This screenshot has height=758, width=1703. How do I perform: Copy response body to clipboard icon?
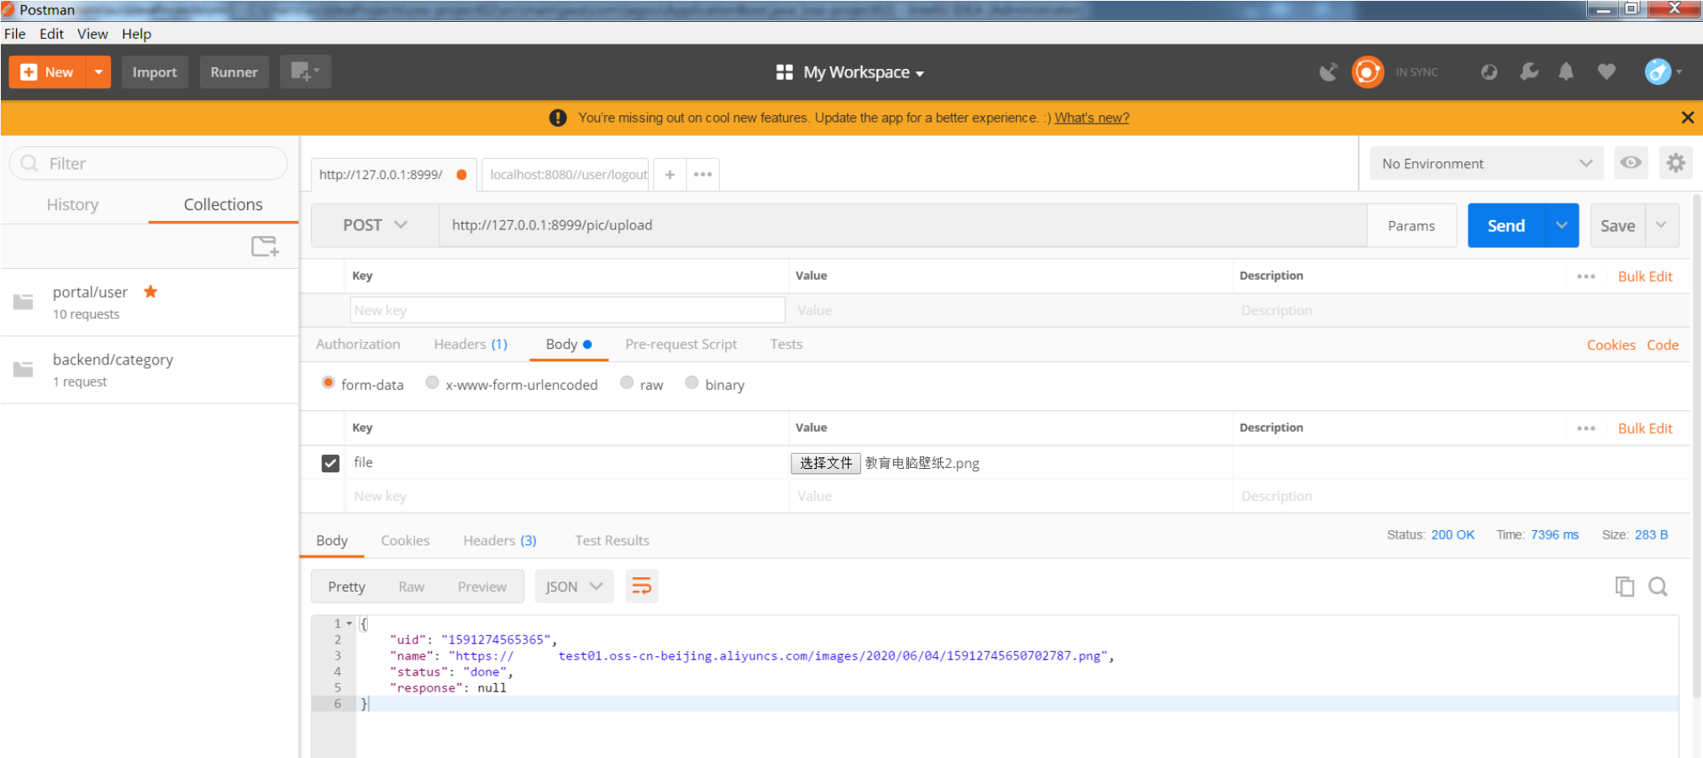1624,587
